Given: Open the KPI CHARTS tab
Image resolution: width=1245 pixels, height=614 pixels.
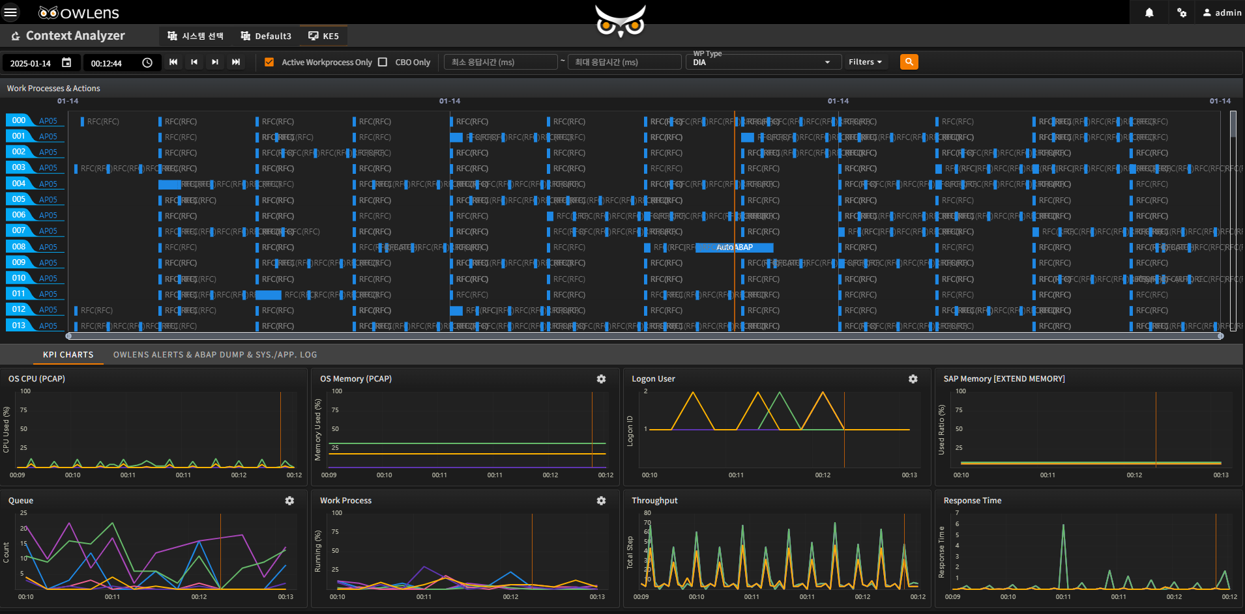Looking at the screenshot, I should click(68, 355).
